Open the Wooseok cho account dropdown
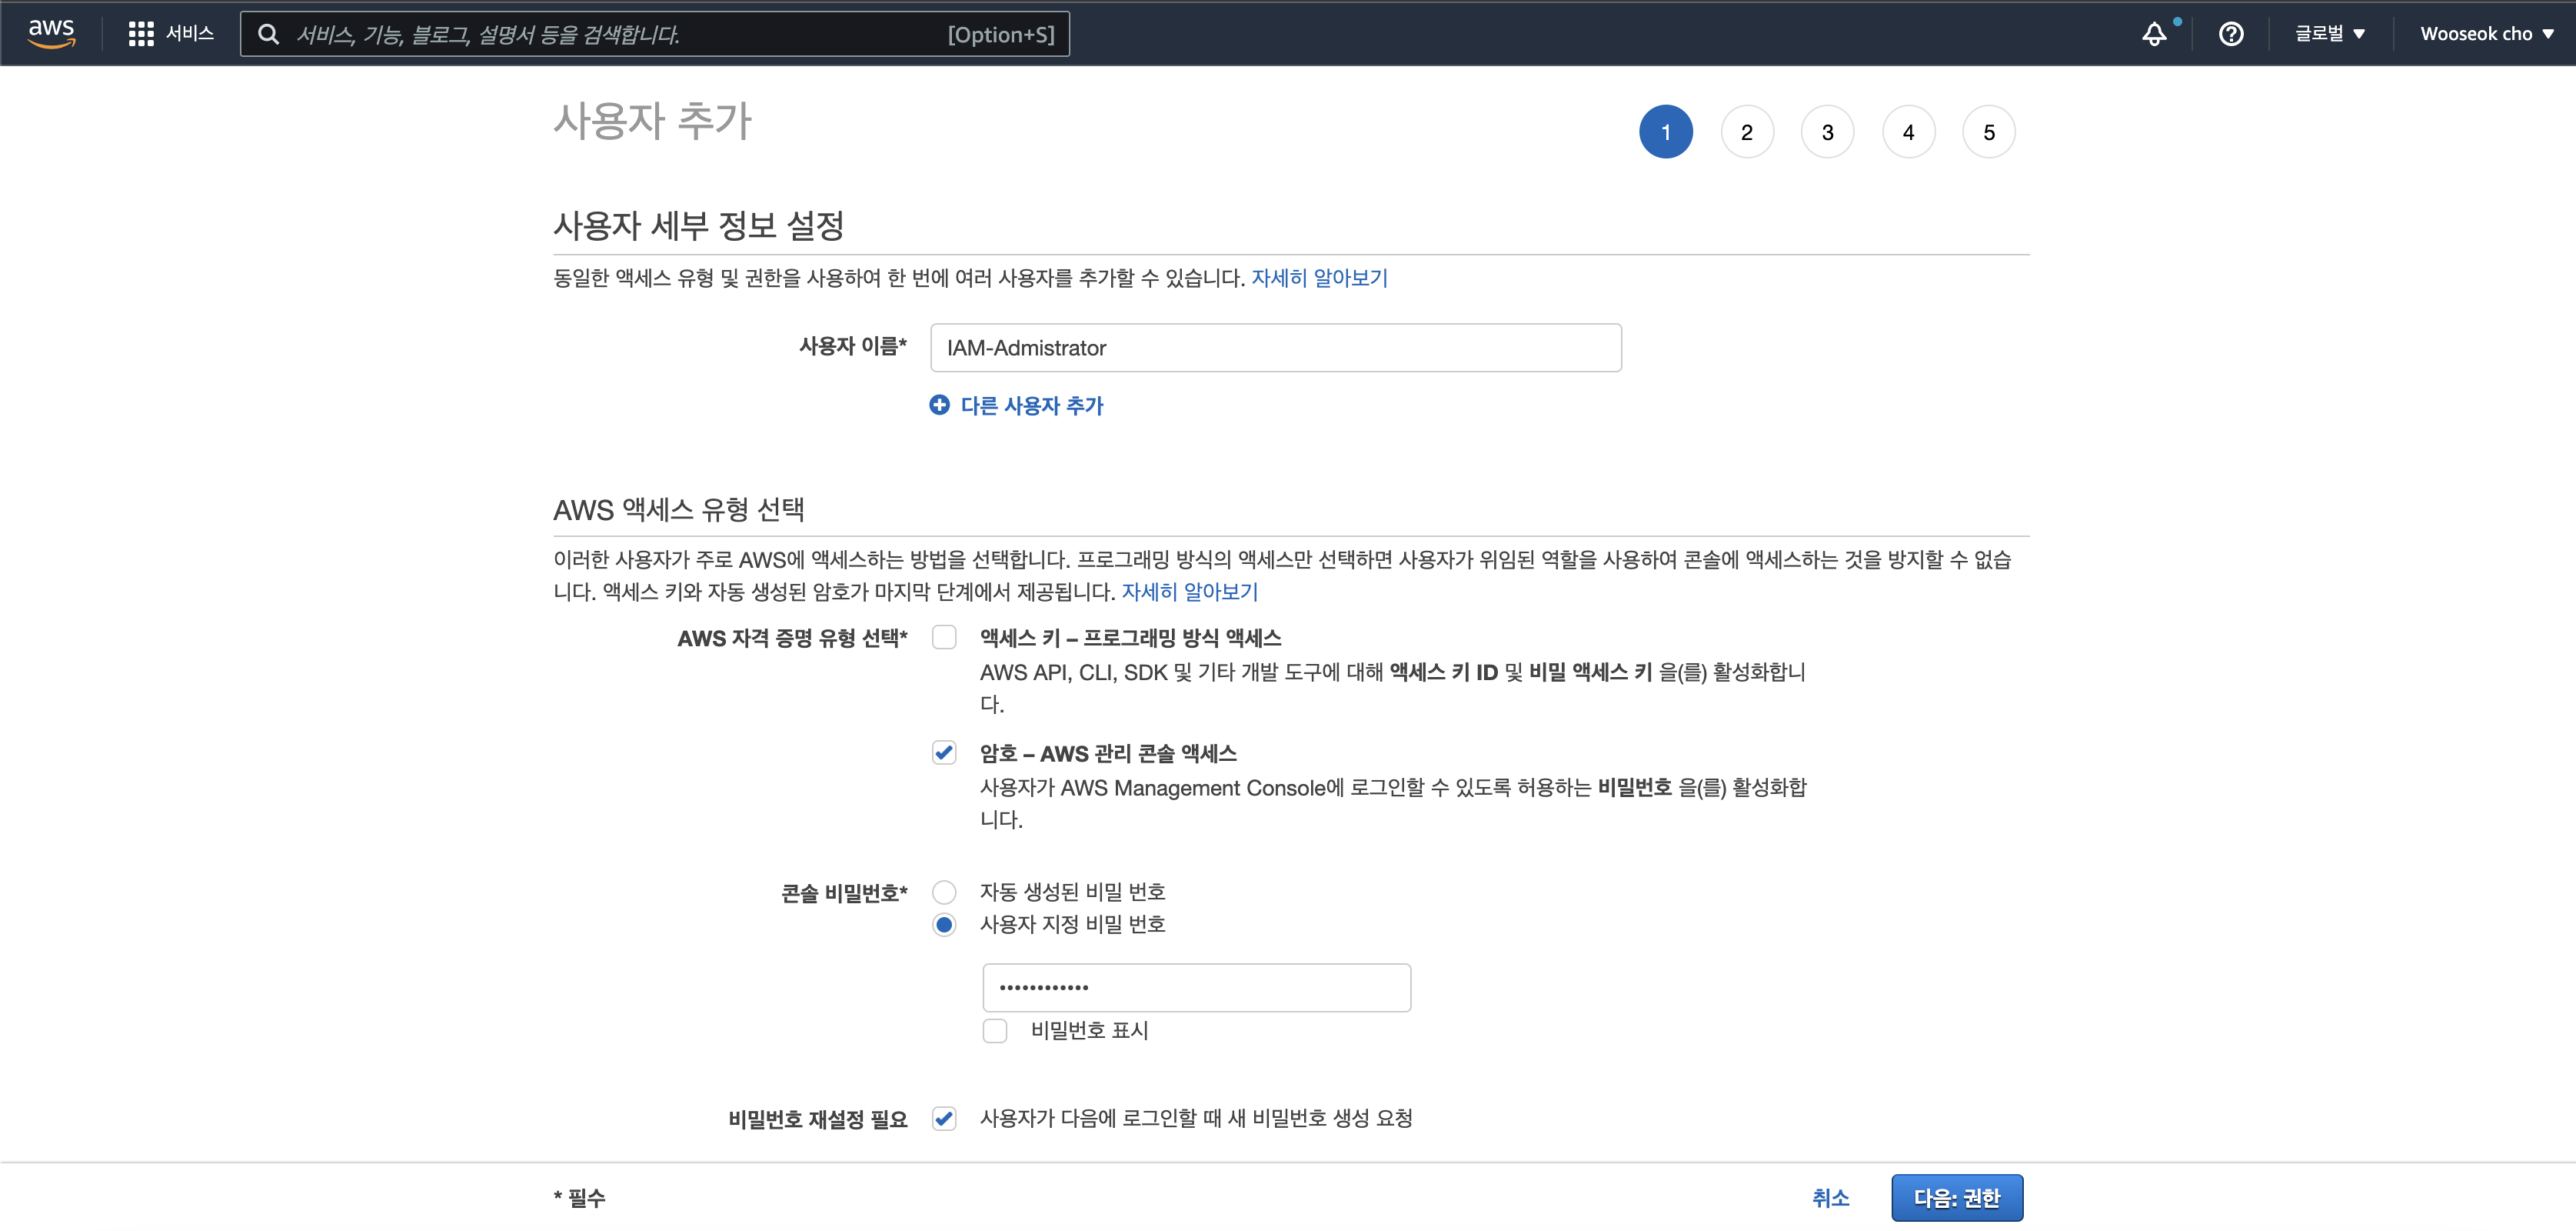This screenshot has width=2576, height=1231. [x=2485, y=34]
